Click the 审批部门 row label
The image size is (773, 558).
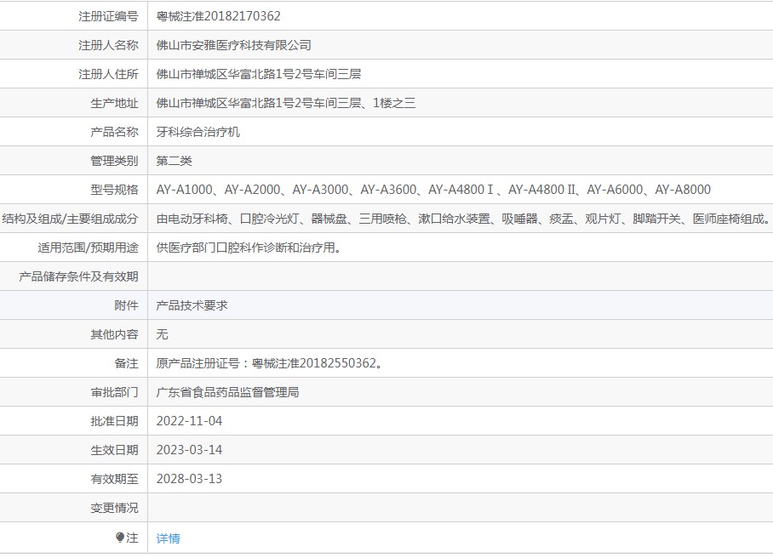click(114, 392)
